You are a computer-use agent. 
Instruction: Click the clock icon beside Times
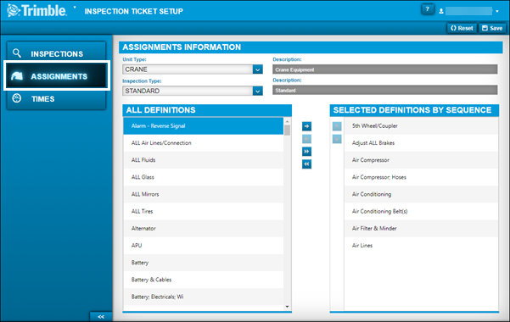pyautogui.click(x=17, y=98)
